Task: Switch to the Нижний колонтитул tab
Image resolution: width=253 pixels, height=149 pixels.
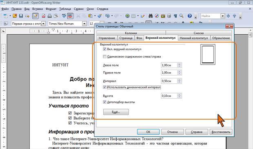Action: coord(194,38)
